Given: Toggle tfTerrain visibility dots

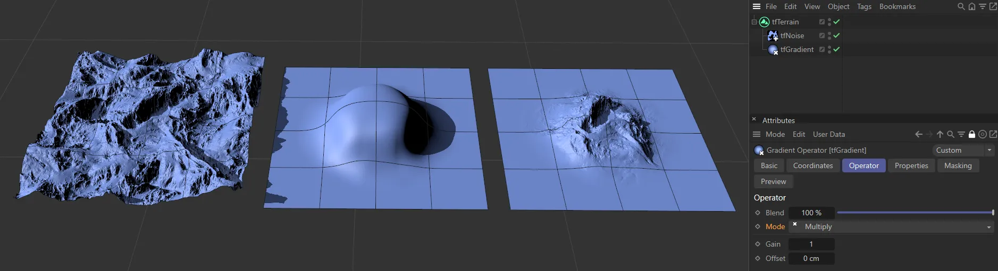Looking at the screenshot, I should tap(829, 22).
